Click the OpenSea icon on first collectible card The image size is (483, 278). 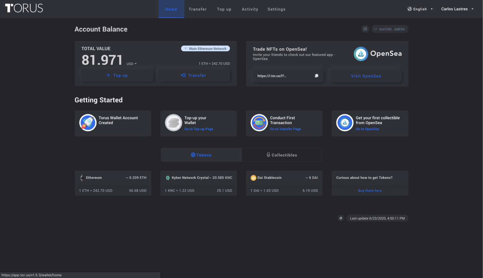coord(345,123)
